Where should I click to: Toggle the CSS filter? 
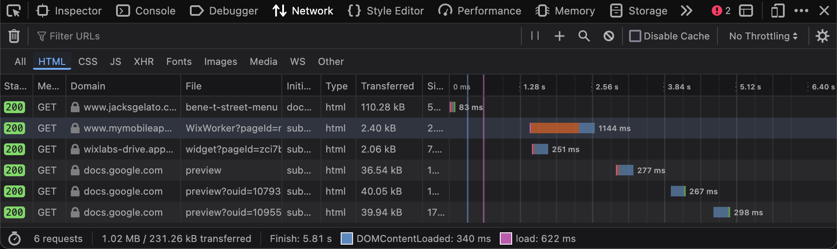point(88,61)
